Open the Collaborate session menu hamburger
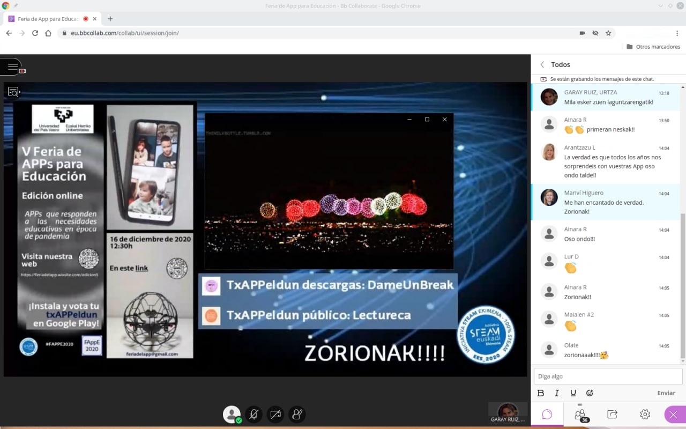686x429 pixels. click(12, 67)
